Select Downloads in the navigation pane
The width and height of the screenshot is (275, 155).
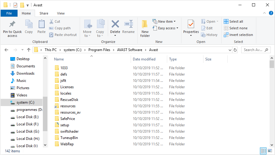(23, 73)
